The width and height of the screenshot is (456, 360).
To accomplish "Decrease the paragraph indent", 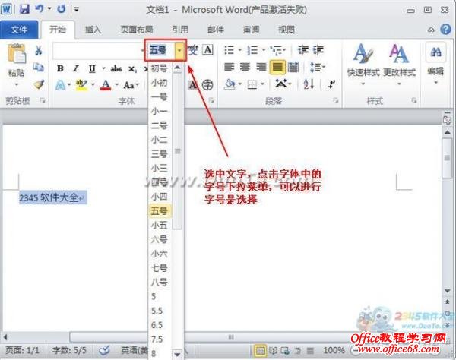I will click(302, 50).
